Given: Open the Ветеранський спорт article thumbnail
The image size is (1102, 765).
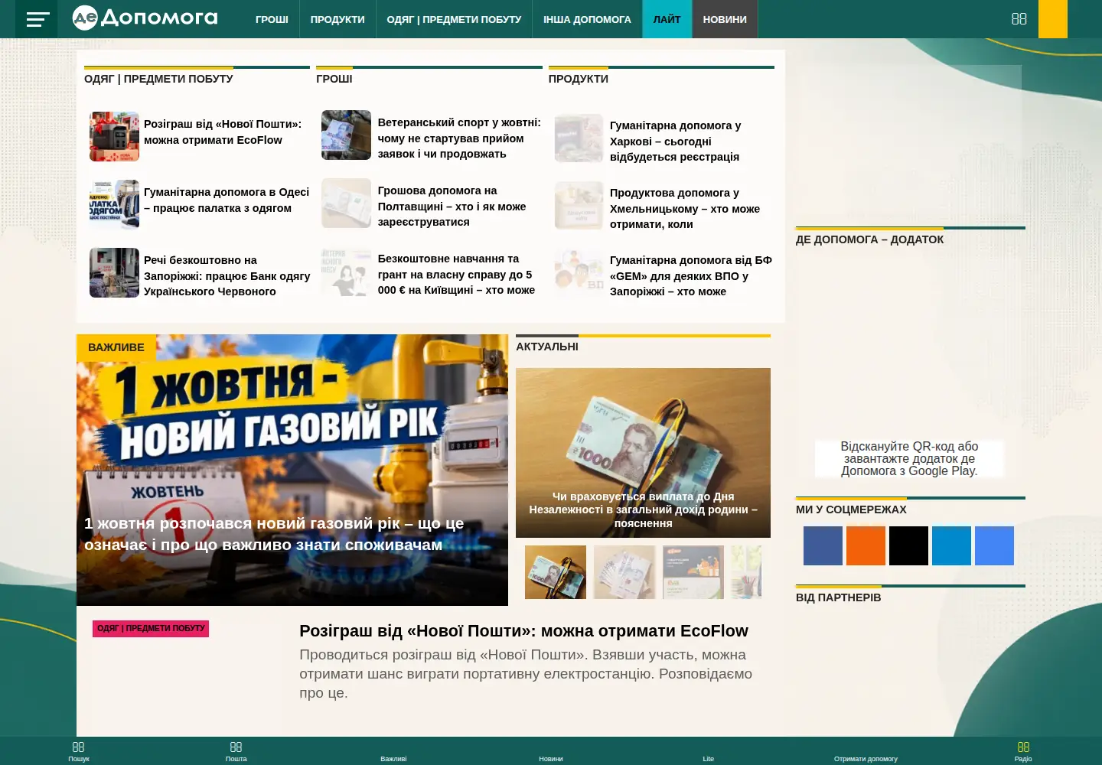Looking at the screenshot, I should pyautogui.click(x=346, y=135).
